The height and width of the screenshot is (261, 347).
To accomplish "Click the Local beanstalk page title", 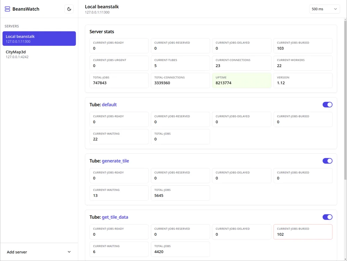I will (102, 7).
